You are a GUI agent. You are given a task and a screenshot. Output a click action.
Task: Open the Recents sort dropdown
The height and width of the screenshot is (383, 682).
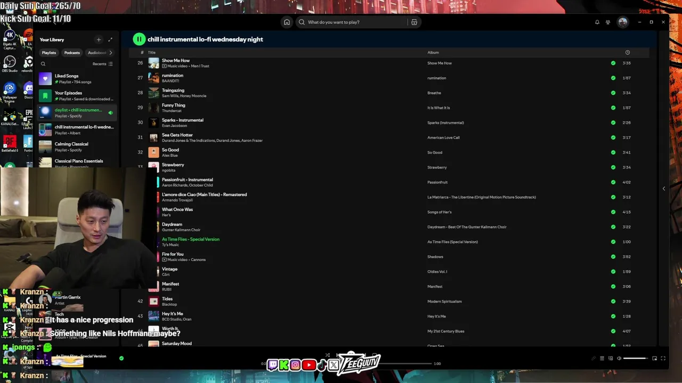(103, 64)
